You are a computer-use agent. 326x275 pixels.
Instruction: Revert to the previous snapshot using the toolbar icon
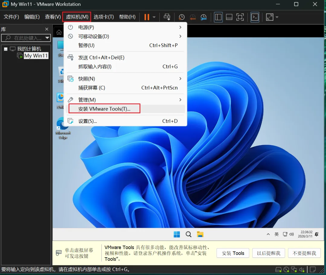point(193,17)
